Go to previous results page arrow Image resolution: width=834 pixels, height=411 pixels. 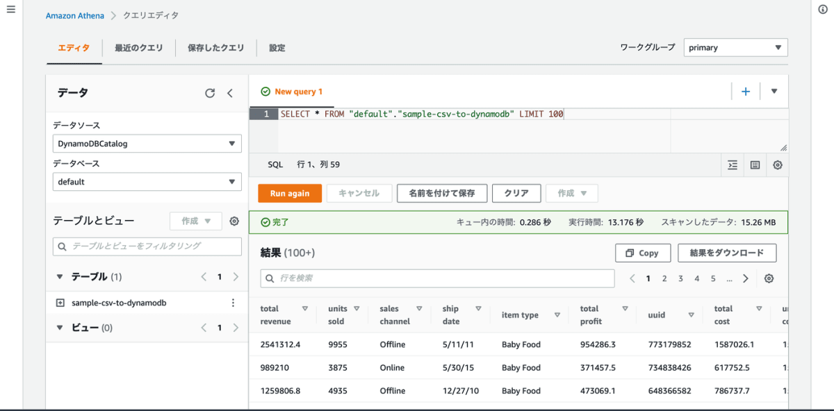pos(632,278)
